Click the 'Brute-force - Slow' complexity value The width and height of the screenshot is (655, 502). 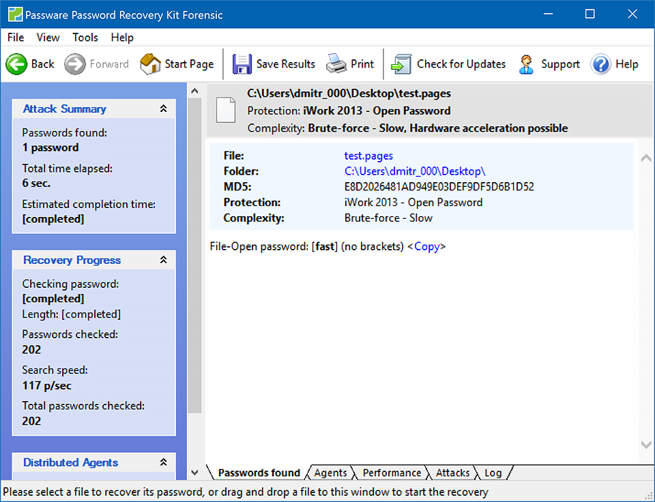[388, 218]
